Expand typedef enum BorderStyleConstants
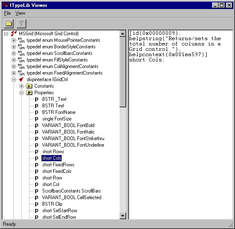 [14, 47]
